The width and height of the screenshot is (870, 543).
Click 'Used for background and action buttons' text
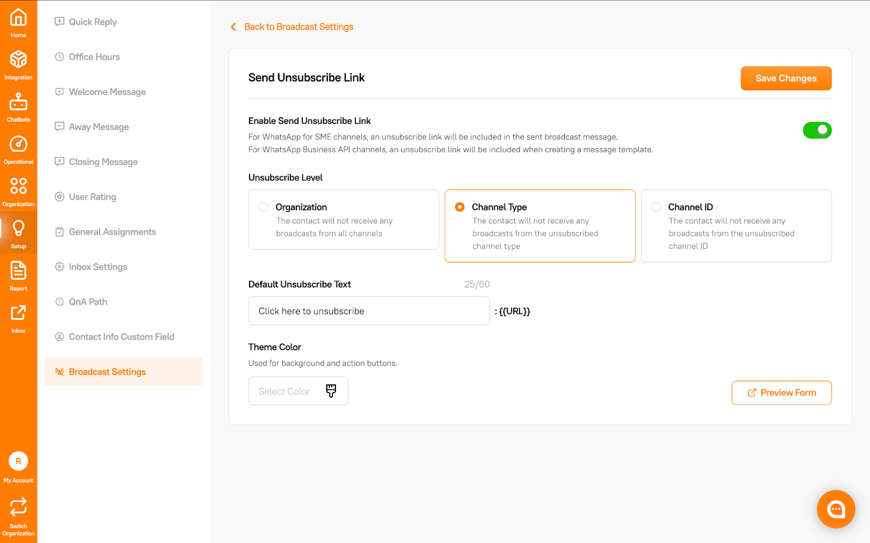pyautogui.click(x=323, y=363)
